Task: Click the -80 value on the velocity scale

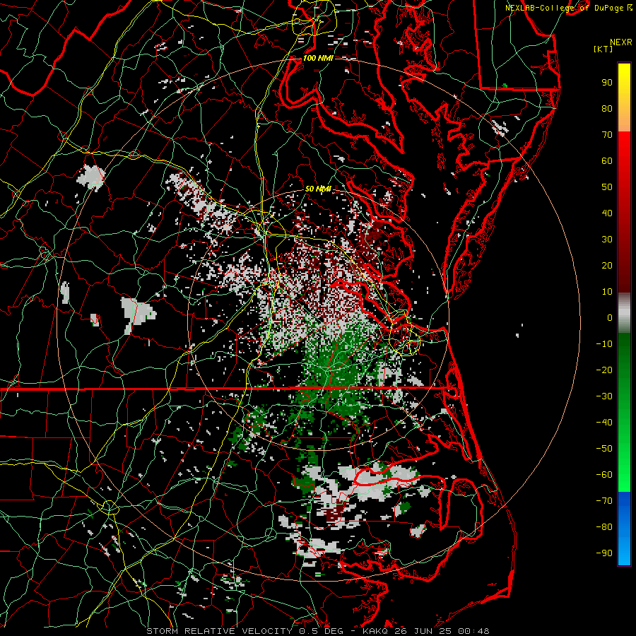Action: 604,527
